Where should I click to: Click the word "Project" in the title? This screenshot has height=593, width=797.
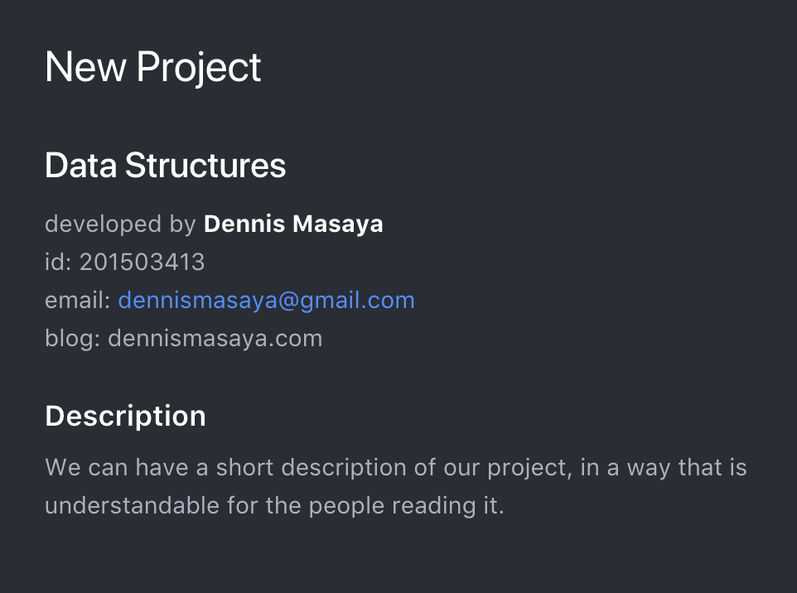(x=199, y=67)
